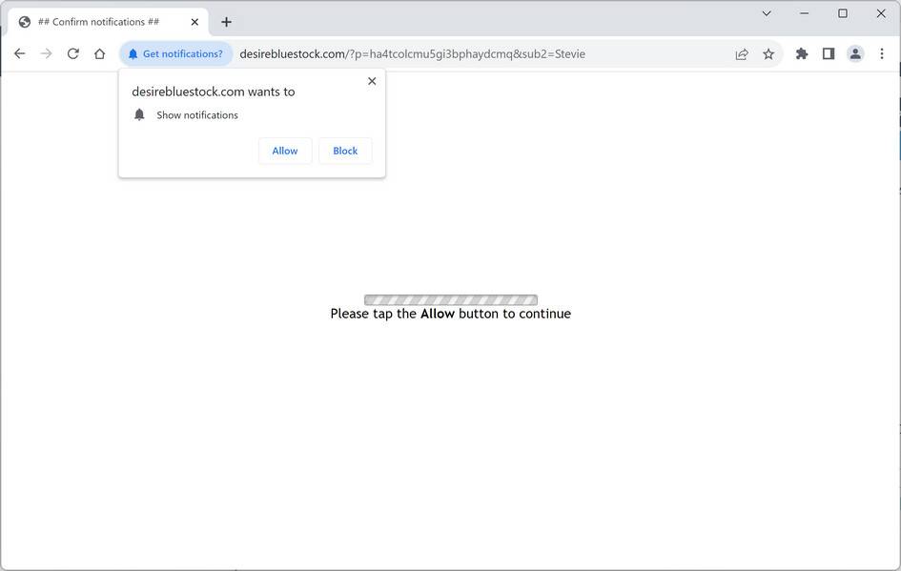This screenshot has width=901, height=571.
Task: Bookmark this page with the star icon
Action: pos(768,54)
